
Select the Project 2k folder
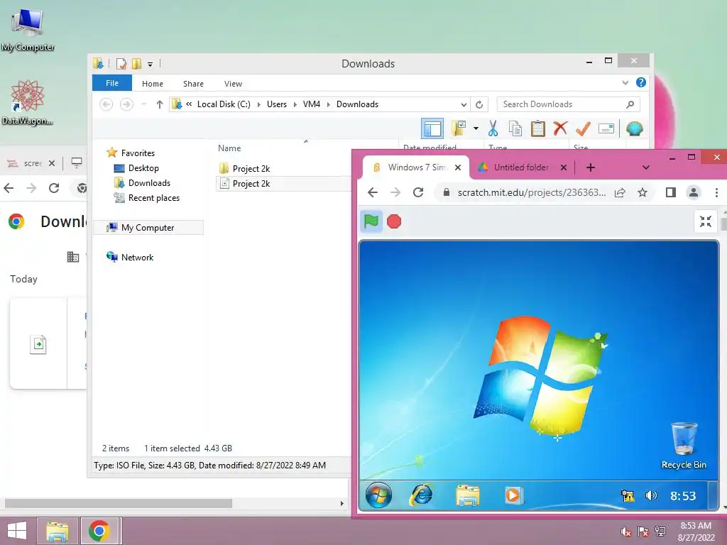[x=251, y=169]
